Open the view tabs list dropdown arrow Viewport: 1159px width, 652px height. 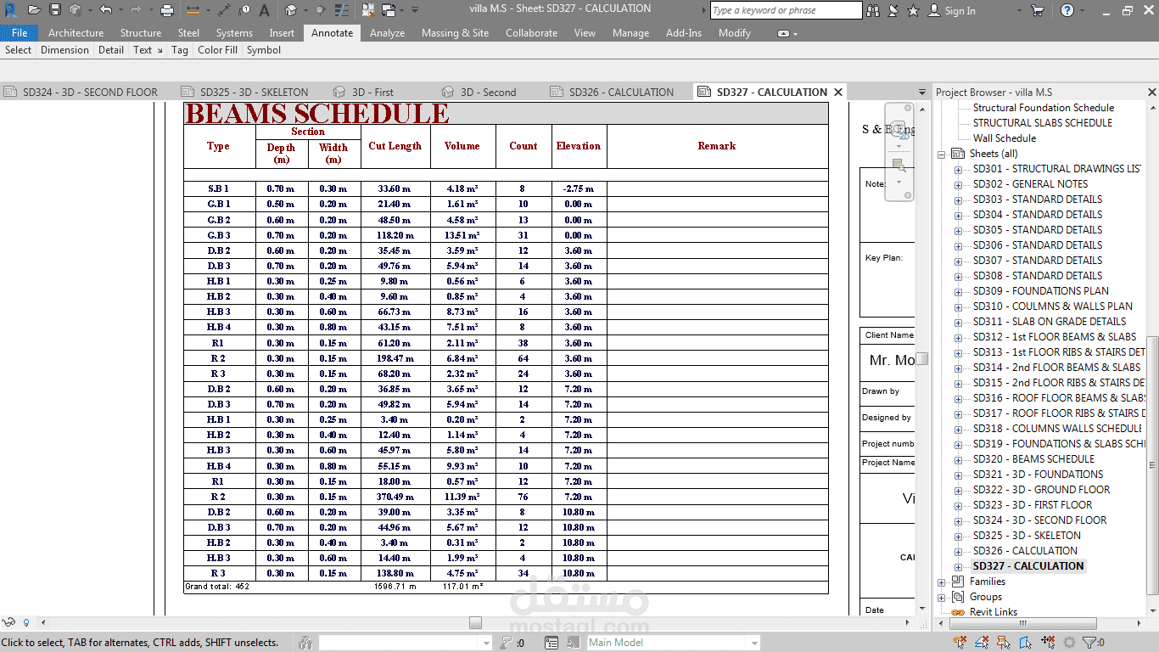pyautogui.click(x=922, y=92)
